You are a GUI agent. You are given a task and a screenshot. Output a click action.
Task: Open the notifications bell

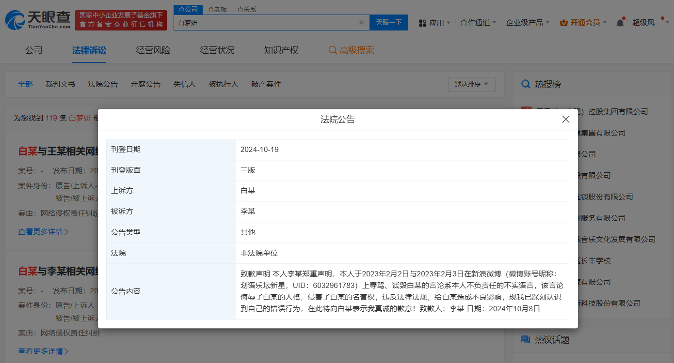[x=620, y=23]
